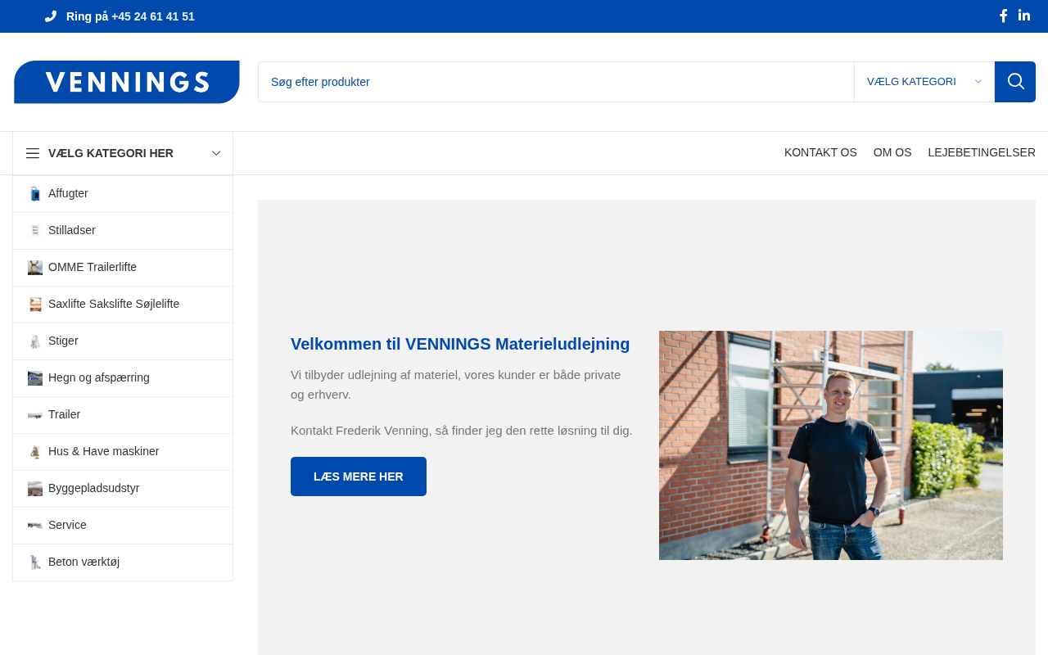
Task: Select Stilladser from category menu
Action: coord(123,231)
